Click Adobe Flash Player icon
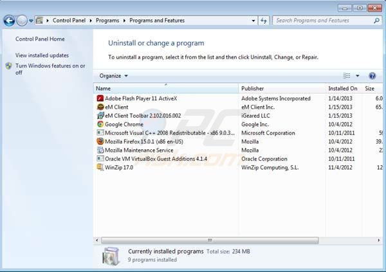This screenshot has width=386, height=272. pos(100,98)
